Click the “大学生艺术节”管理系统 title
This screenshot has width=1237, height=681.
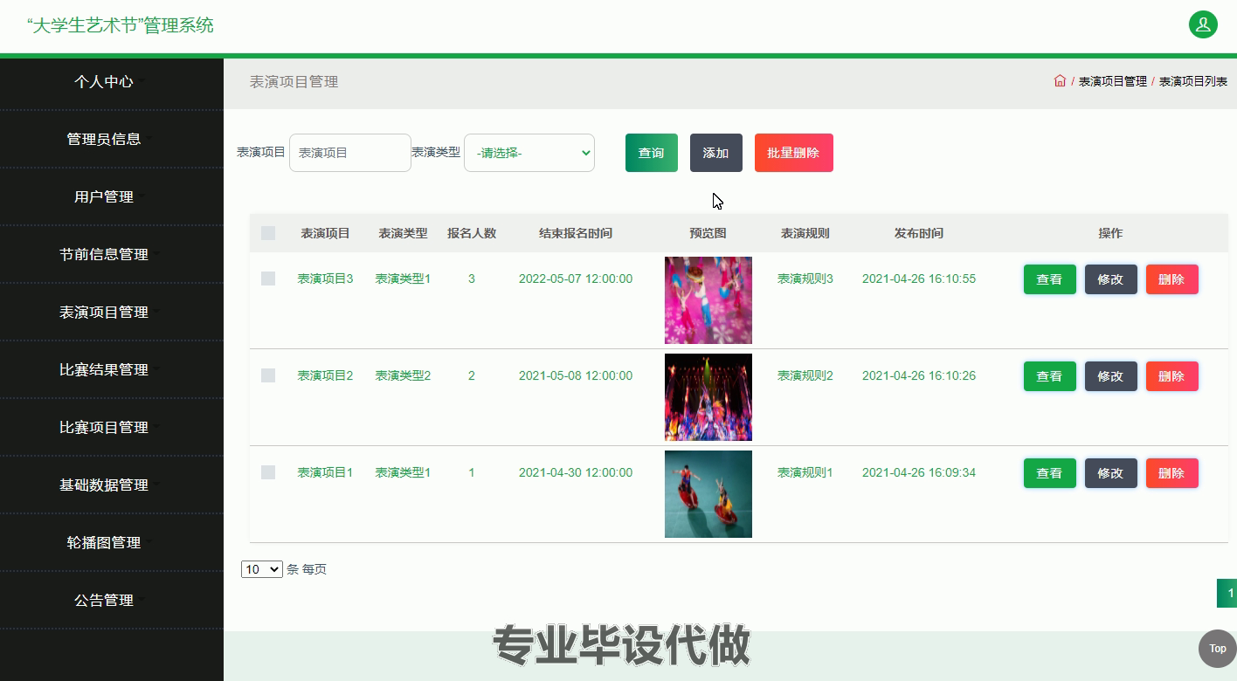click(121, 25)
